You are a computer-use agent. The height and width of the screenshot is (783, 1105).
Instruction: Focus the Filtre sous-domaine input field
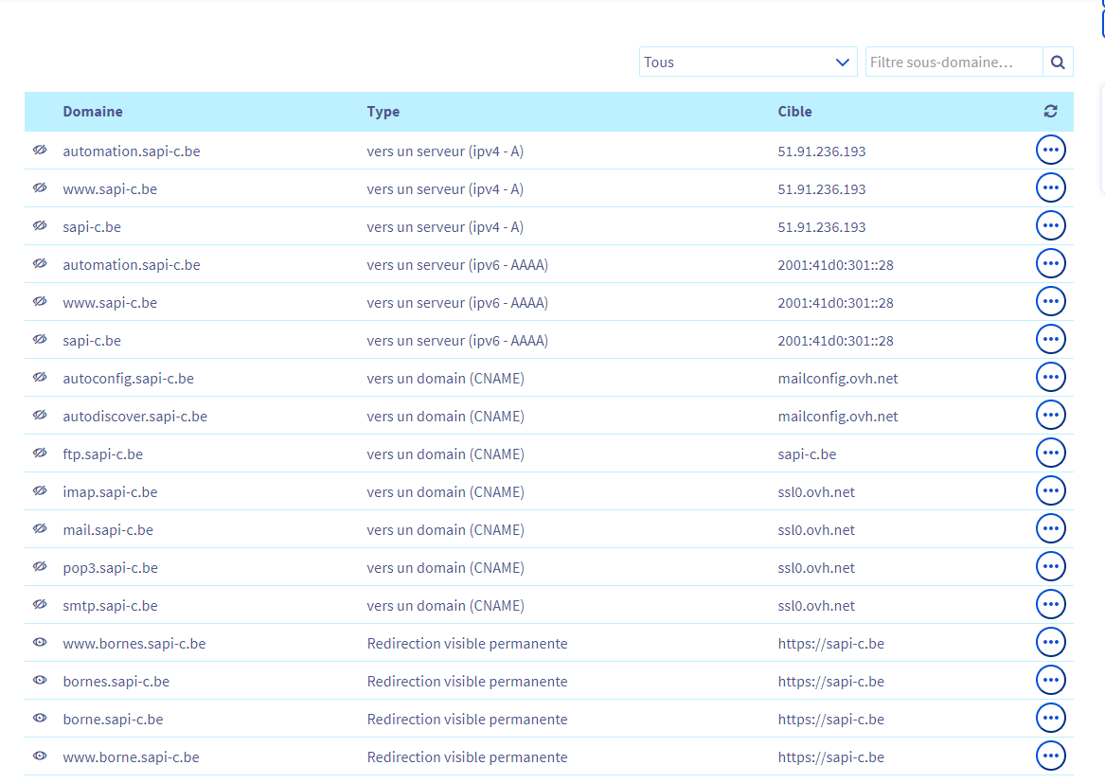(954, 62)
